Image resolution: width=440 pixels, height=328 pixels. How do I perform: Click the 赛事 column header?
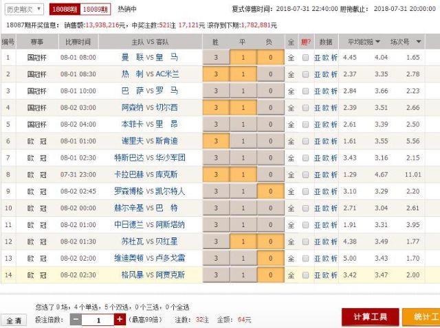point(37,42)
